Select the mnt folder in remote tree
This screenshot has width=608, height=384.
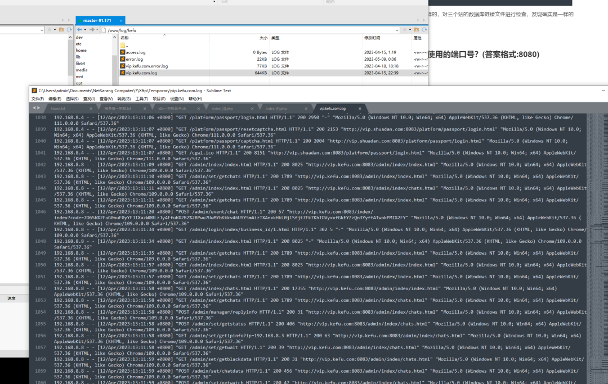click(x=79, y=76)
